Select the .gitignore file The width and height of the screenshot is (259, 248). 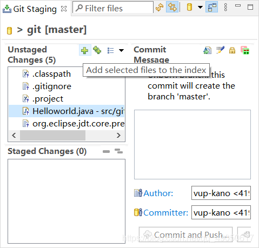(x=52, y=86)
